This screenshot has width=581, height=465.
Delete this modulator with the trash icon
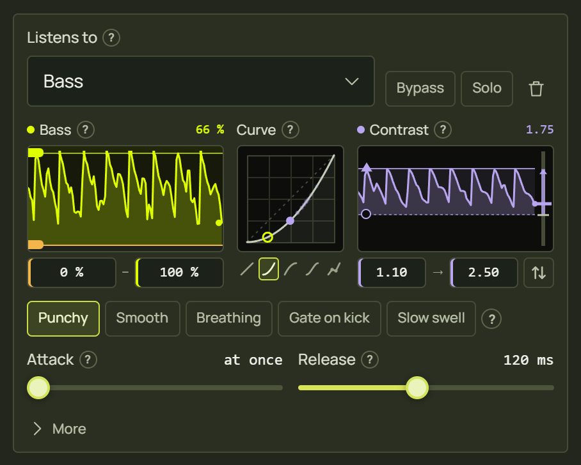coord(536,89)
